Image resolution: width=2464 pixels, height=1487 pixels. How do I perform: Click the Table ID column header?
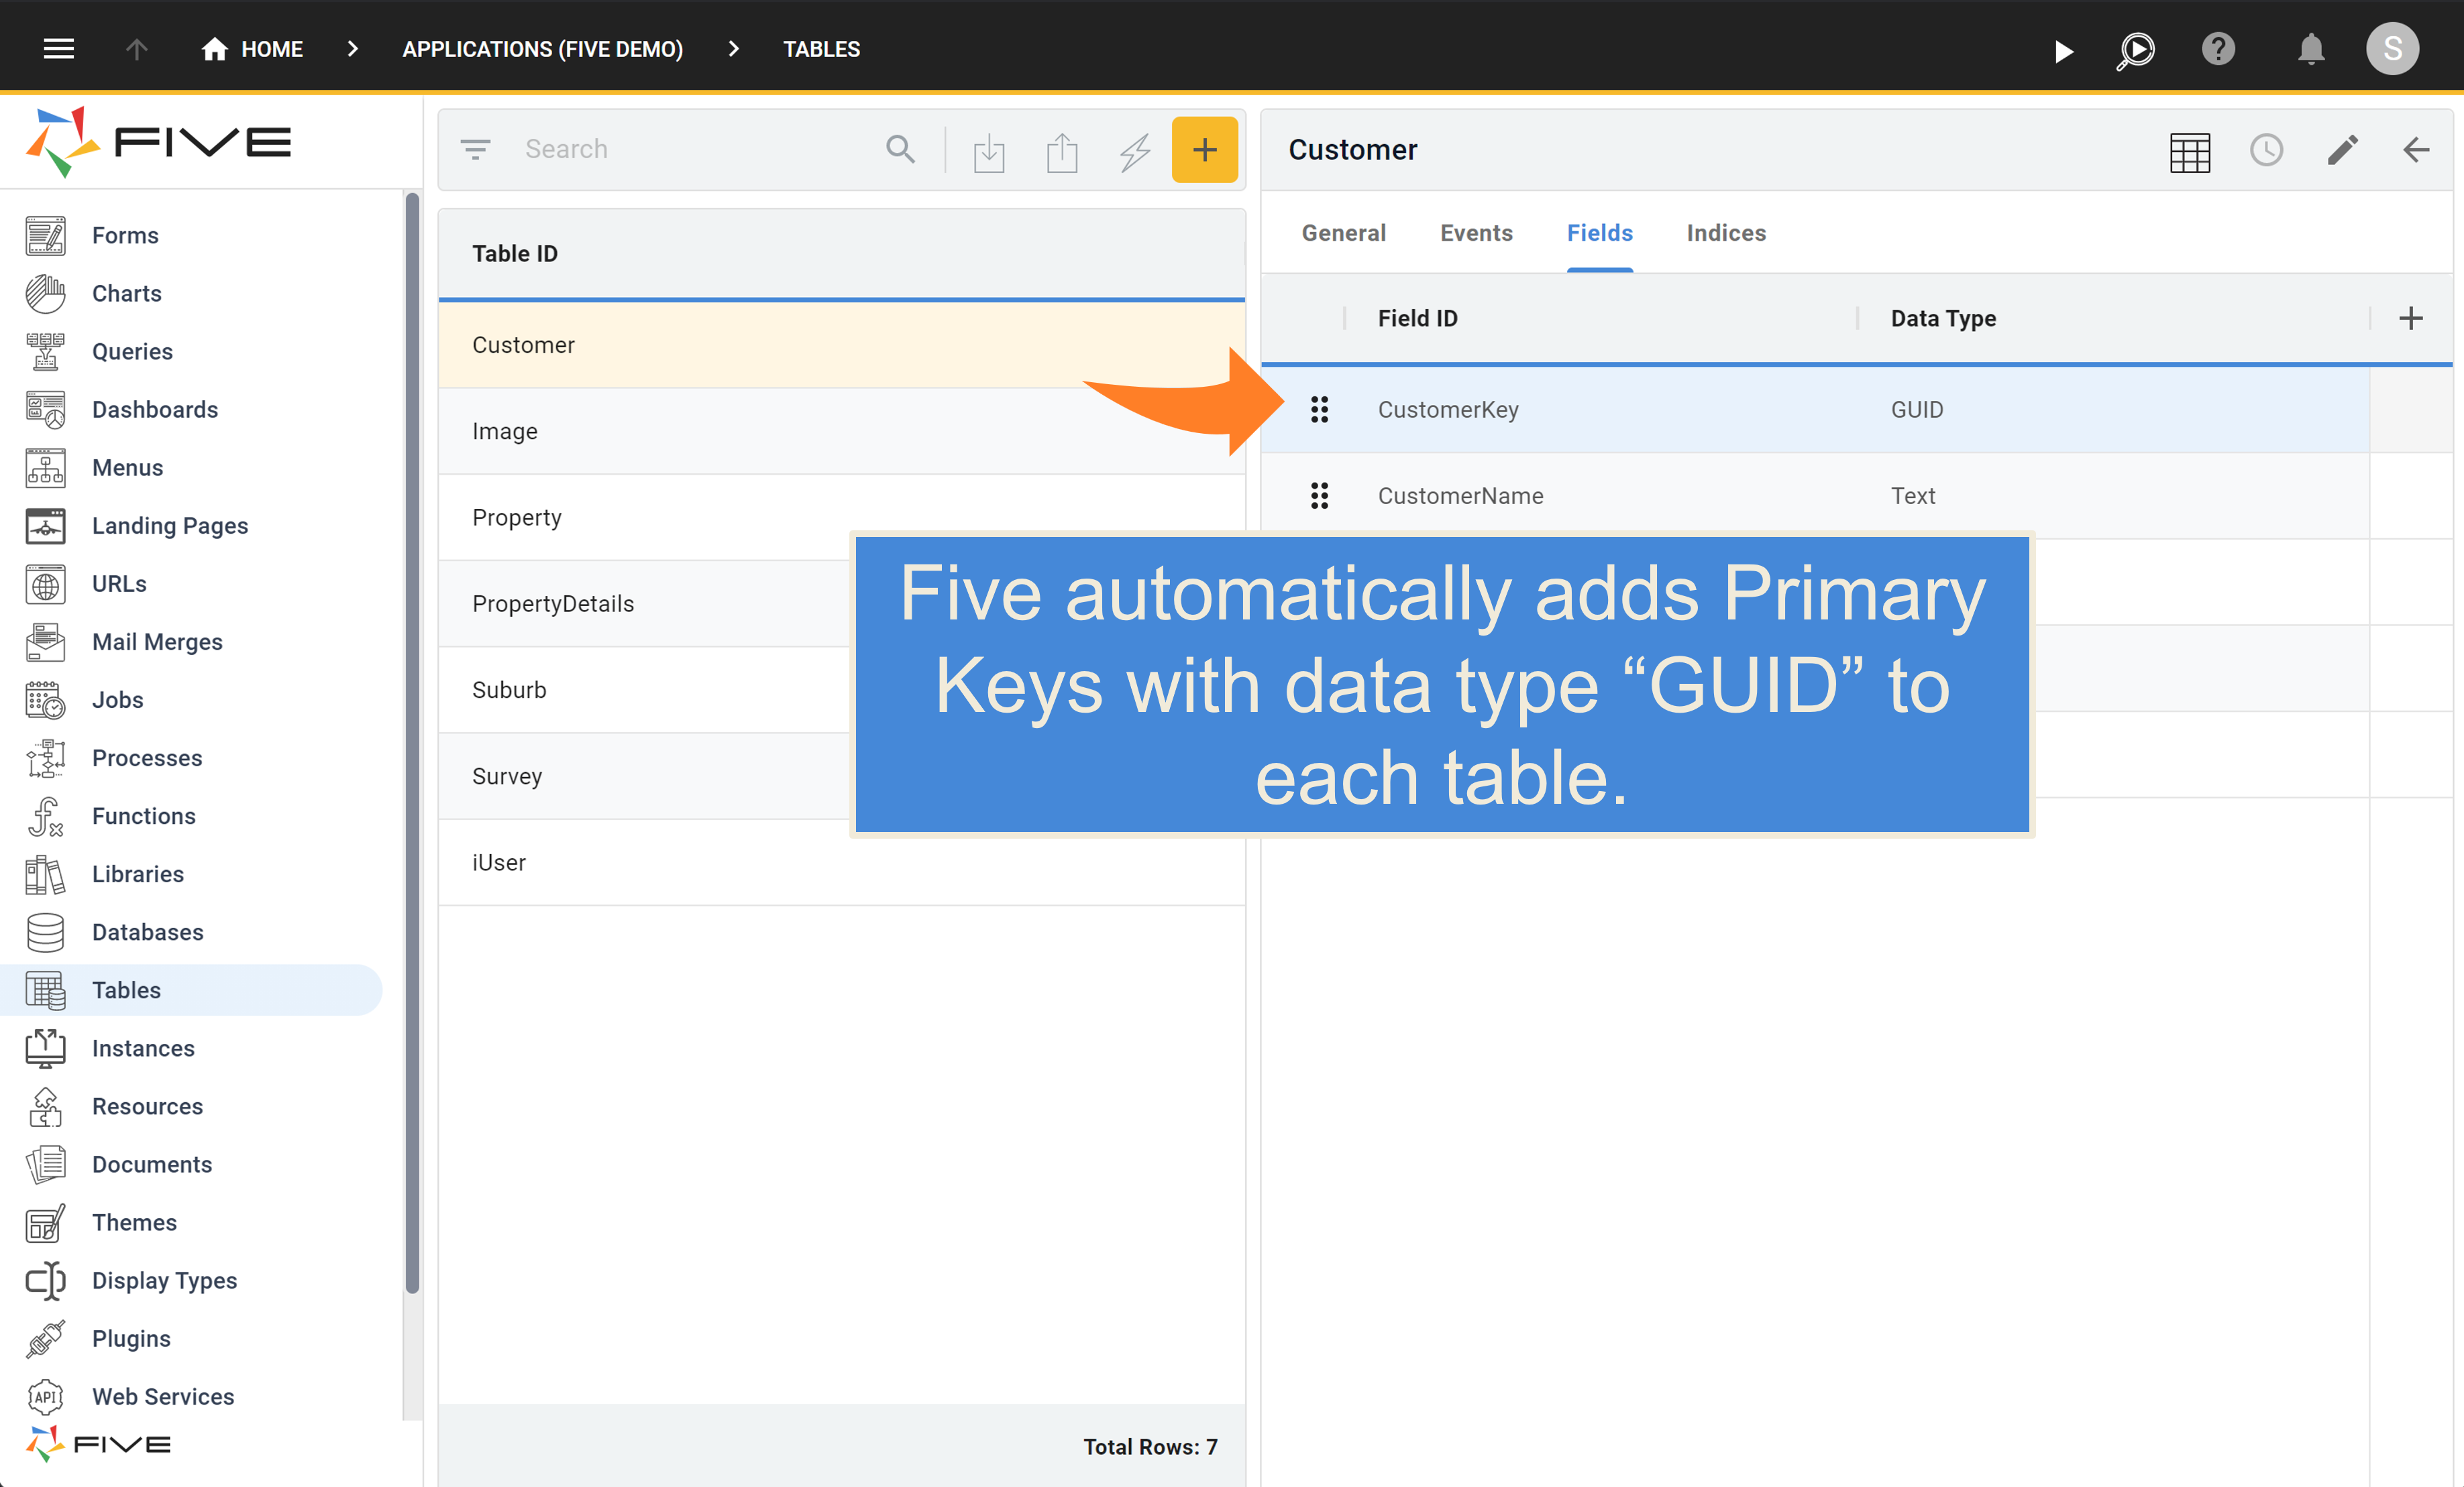pos(515,253)
